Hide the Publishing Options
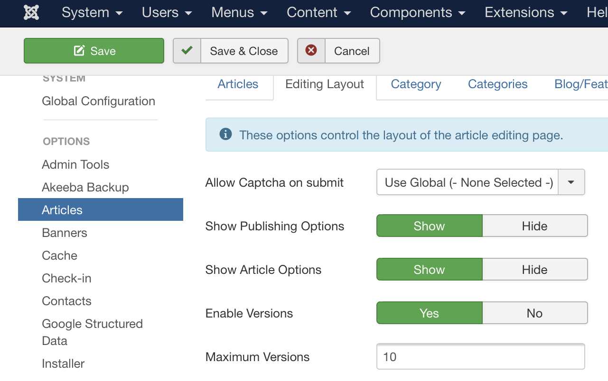This screenshot has height=381, width=608. (534, 226)
